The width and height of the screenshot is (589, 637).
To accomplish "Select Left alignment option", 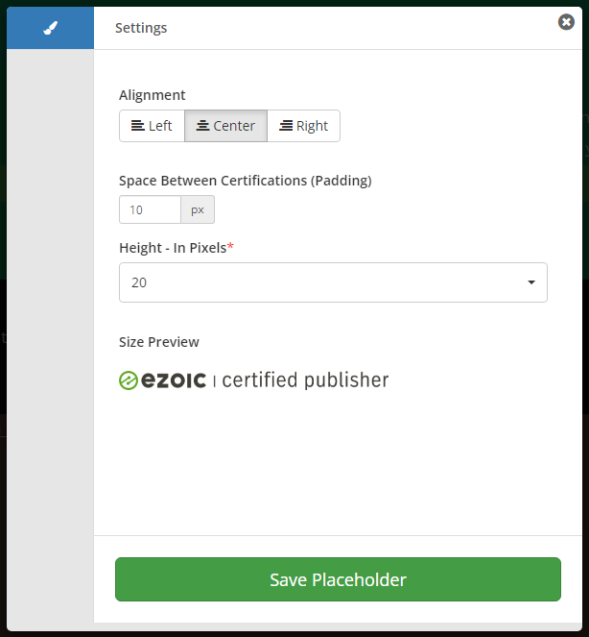I will (152, 126).
